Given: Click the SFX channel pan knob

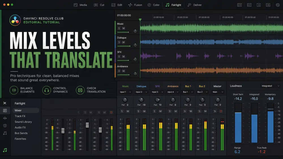Looking at the screenshot, I should click(x=157, y=100).
